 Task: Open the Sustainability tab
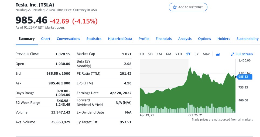coord(247,39)
